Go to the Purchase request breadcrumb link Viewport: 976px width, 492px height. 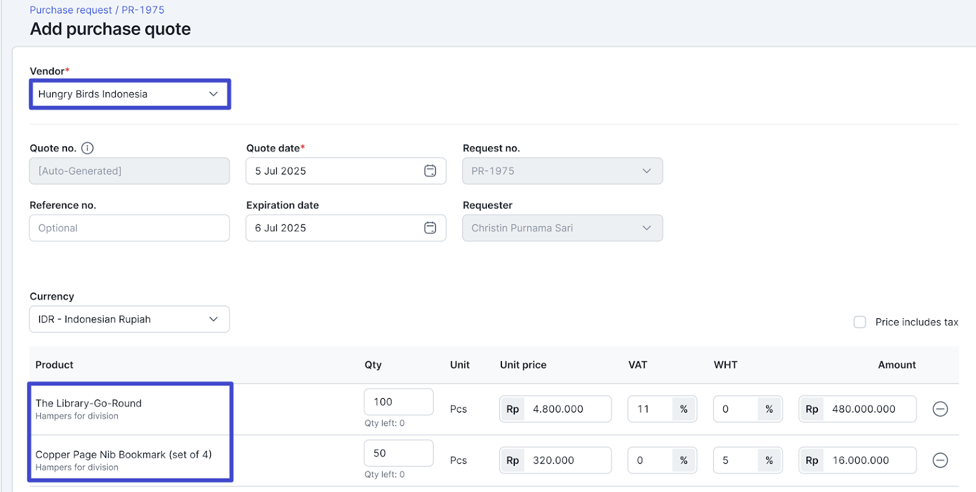71,10
